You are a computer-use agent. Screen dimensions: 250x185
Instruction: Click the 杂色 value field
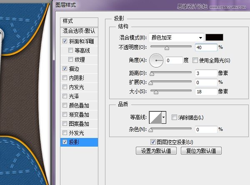coord(206,130)
